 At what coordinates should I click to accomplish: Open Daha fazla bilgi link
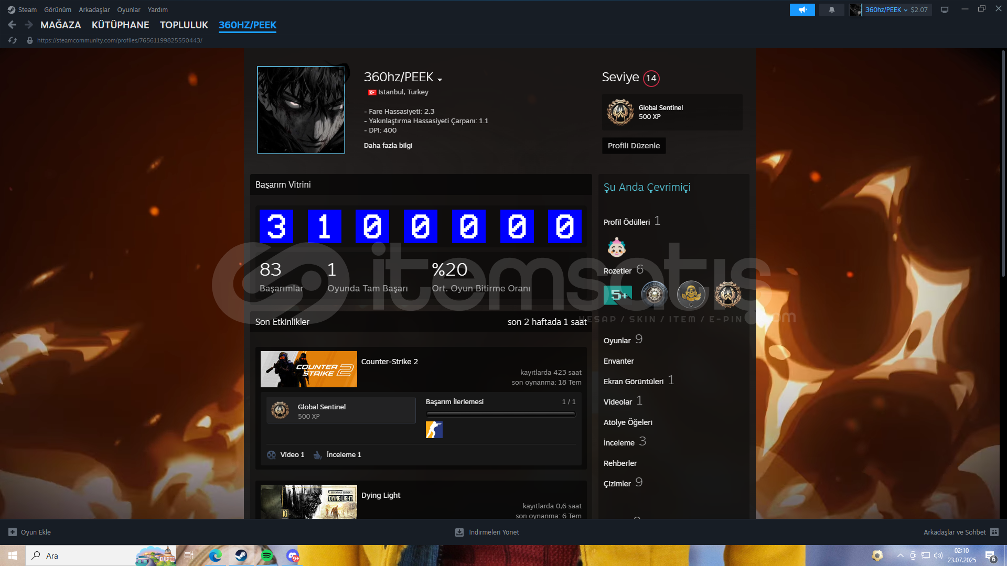[388, 145]
